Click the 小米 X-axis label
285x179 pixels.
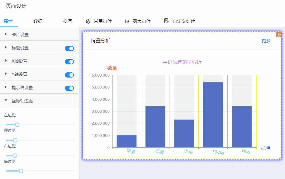point(188,151)
